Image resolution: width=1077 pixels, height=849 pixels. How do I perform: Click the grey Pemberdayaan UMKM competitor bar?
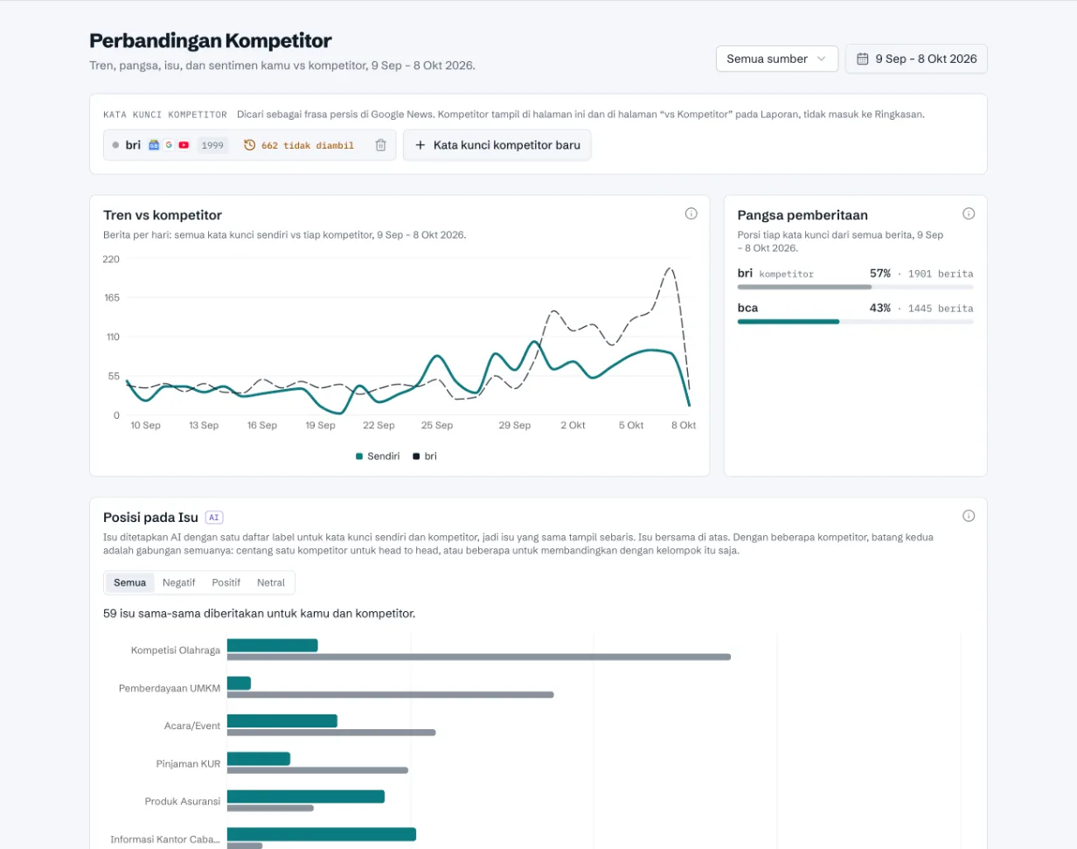pos(391,694)
